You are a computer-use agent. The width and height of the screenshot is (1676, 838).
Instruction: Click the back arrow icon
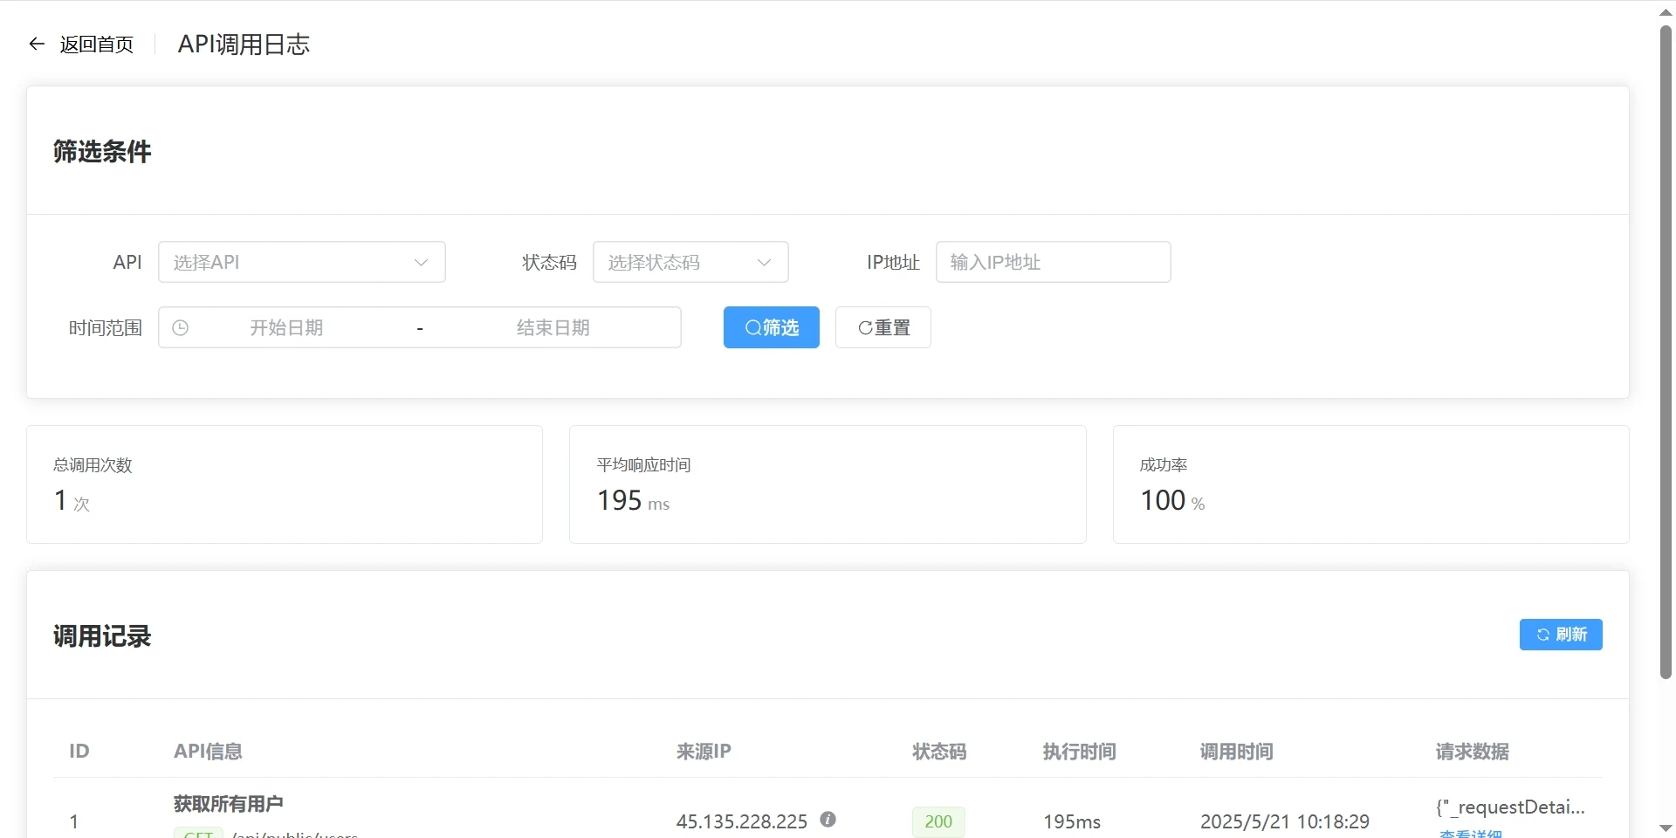point(37,44)
